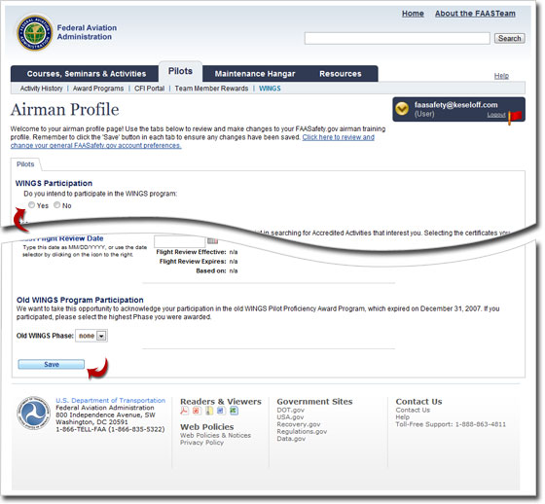Click the second red viewer icon under Readers & Viewers

(197, 411)
